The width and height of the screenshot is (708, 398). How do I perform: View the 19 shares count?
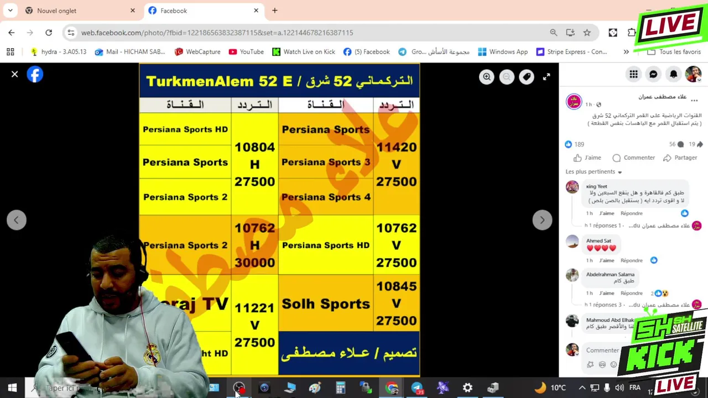click(x=695, y=144)
